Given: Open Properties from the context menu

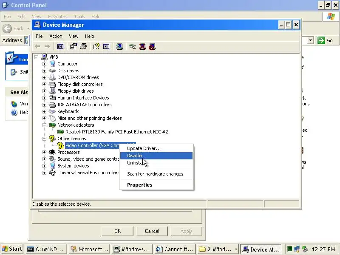Looking at the screenshot, I should tap(156, 185).
